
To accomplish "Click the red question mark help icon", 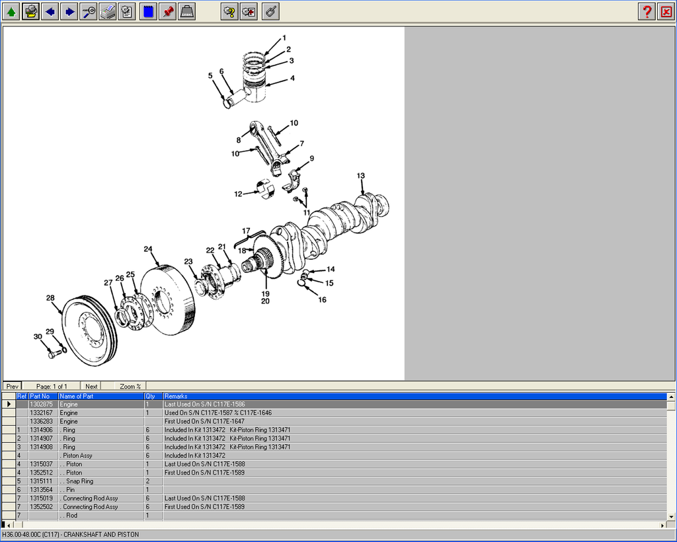I will point(647,11).
